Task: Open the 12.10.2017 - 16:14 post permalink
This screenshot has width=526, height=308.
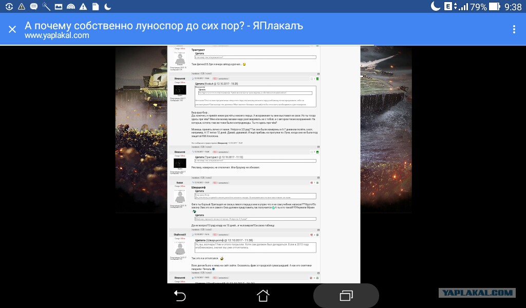Action: point(201,235)
